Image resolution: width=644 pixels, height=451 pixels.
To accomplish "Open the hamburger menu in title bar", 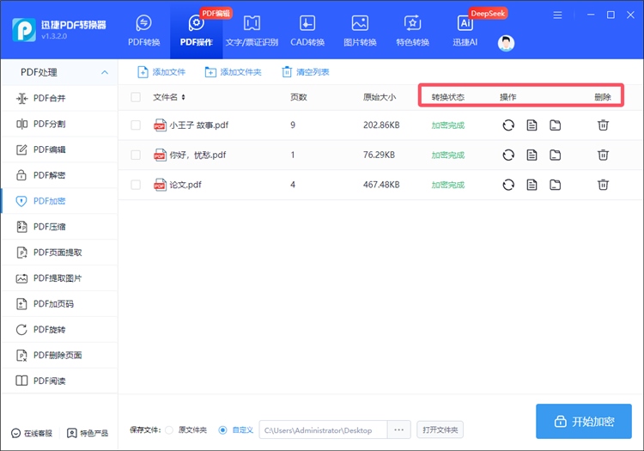I will (x=557, y=15).
